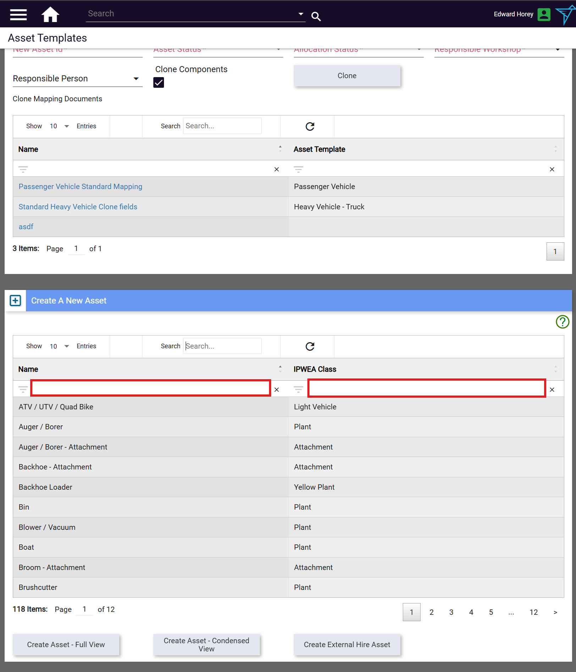Collapse the Create A New Asset plus icon
The image size is (576, 672).
(x=15, y=301)
